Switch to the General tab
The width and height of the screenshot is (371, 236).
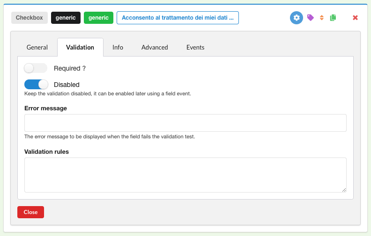pyautogui.click(x=37, y=47)
